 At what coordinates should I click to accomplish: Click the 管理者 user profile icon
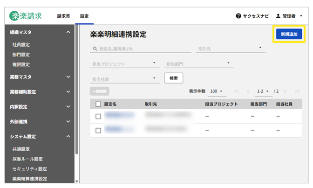coord(278,16)
